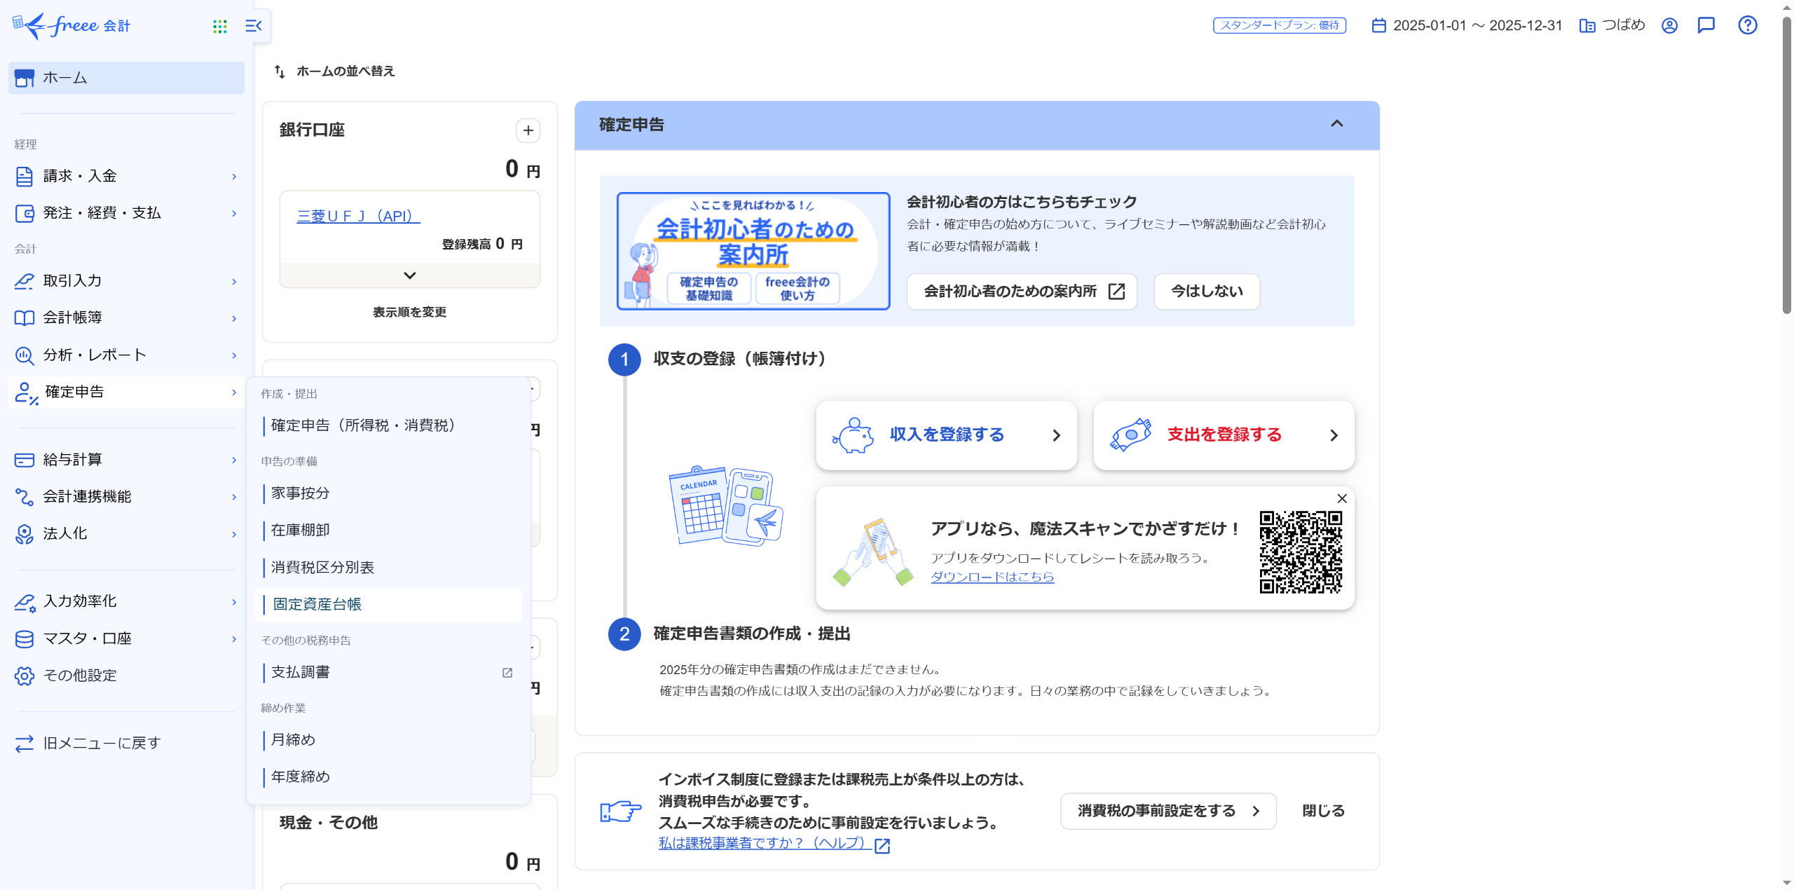Select 家事按分 in the flyout menu
1794x890 pixels.
(300, 493)
